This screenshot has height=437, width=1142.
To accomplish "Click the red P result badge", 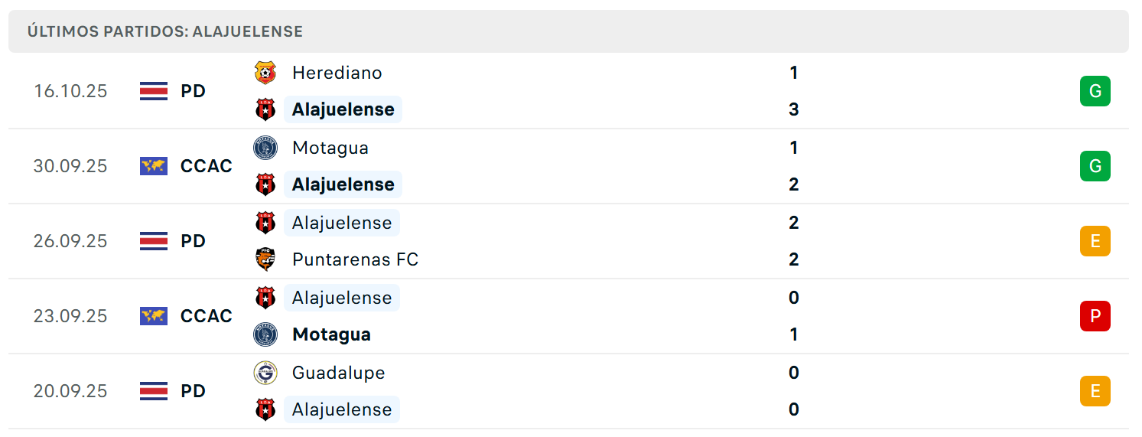I will tap(1095, 316).
